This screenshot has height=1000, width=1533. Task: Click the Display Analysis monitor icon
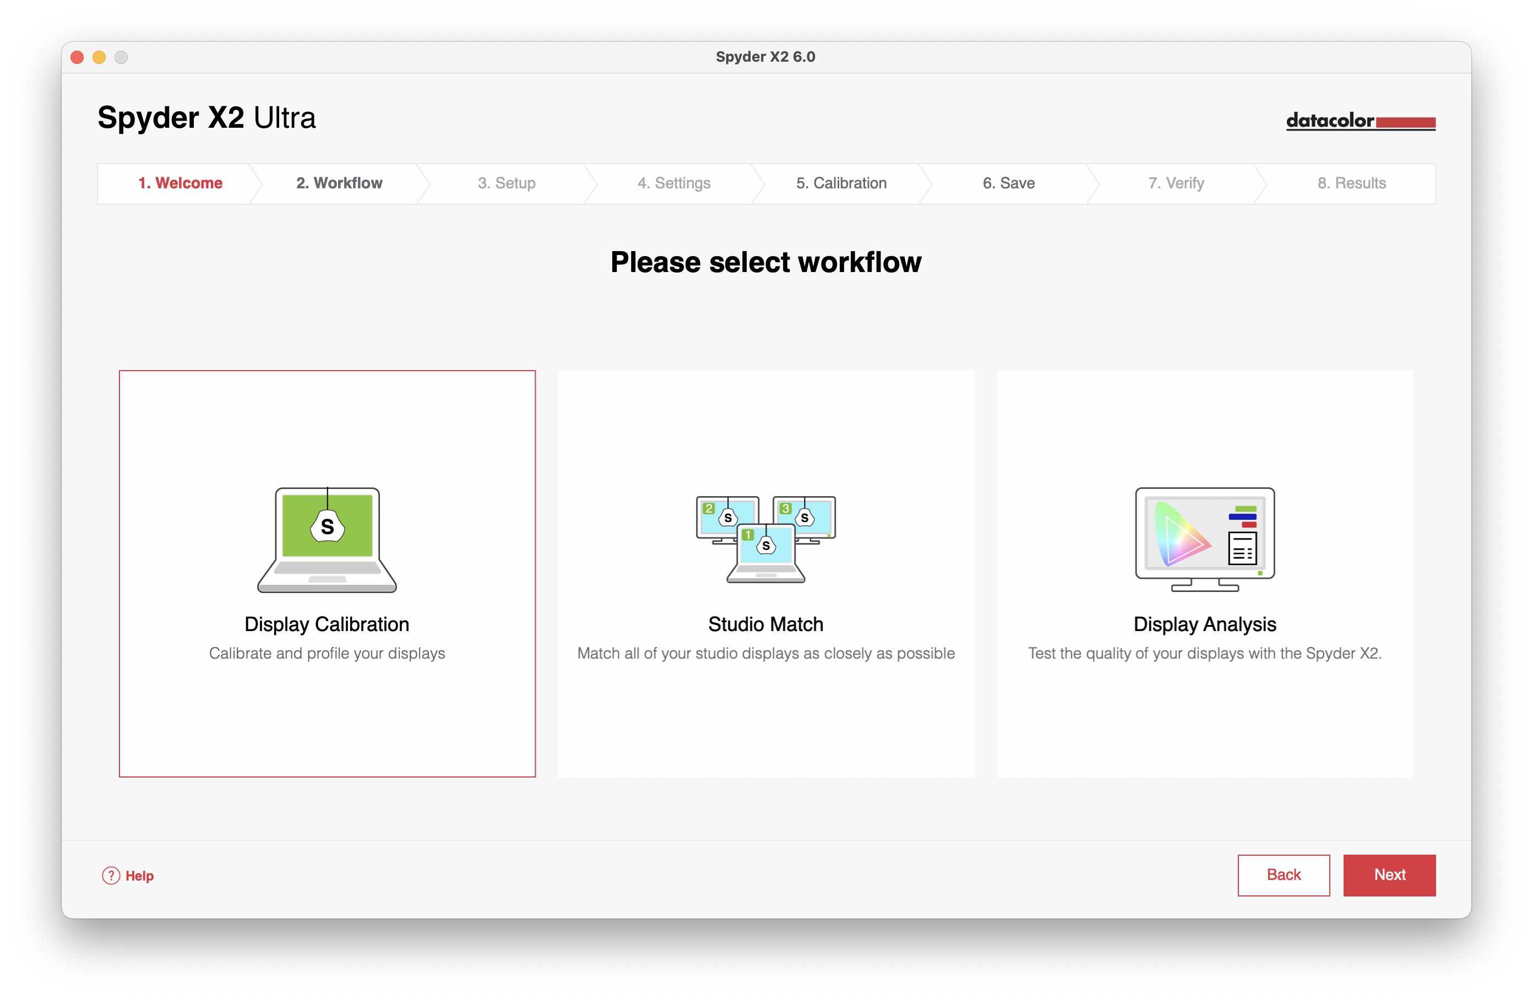click(x=1204, y=539)
